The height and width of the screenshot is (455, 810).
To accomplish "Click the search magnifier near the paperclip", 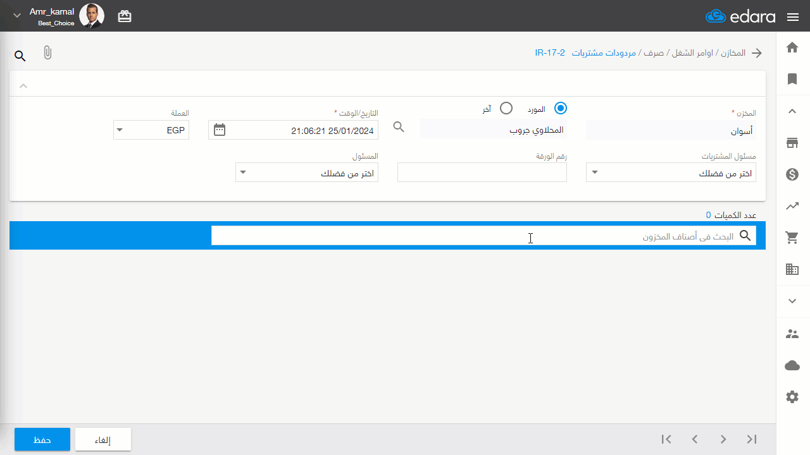I will 20,56.
